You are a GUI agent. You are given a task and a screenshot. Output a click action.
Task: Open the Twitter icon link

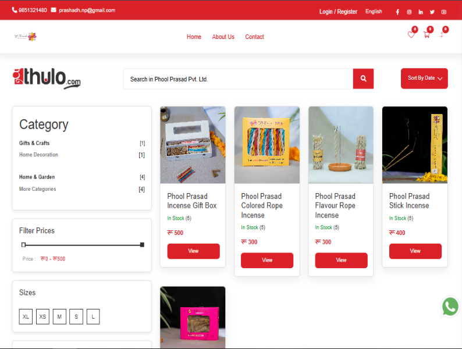click(432, 12)
